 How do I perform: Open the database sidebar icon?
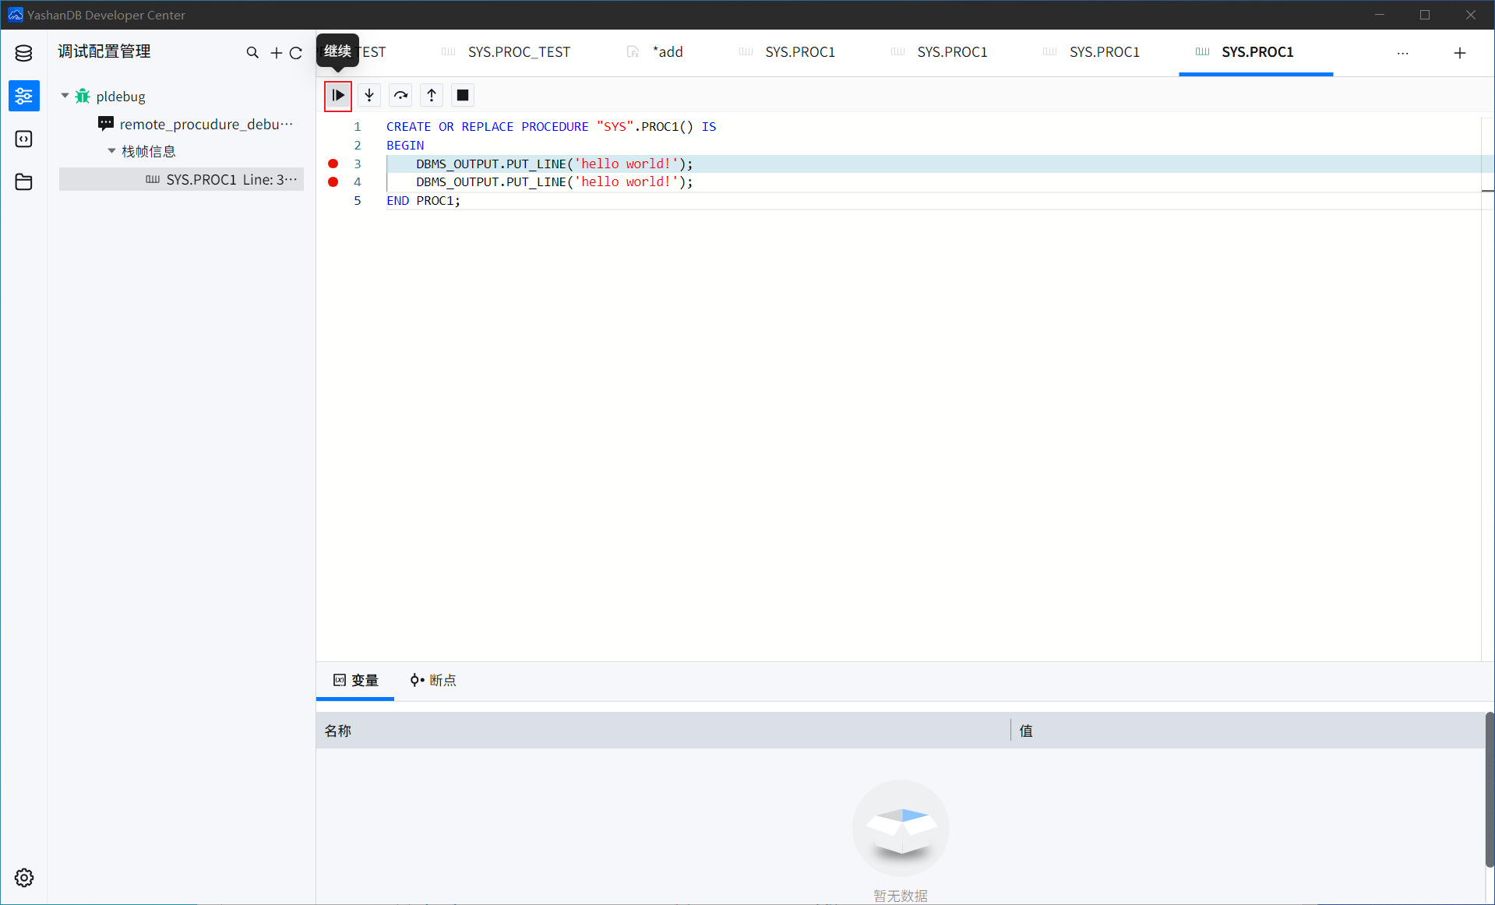coord(24,53)
